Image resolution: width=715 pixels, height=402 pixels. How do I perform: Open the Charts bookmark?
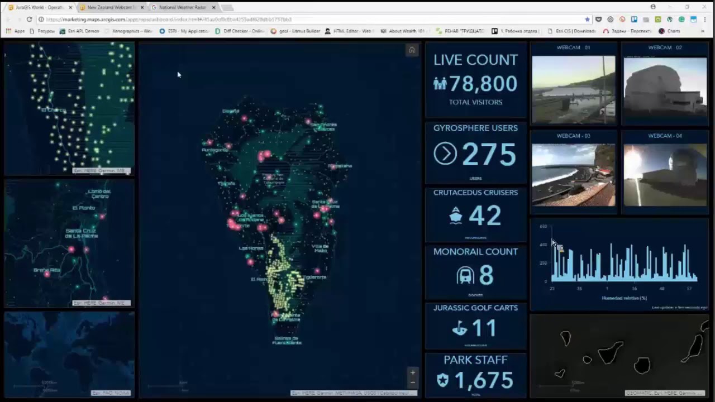[669, 31]
